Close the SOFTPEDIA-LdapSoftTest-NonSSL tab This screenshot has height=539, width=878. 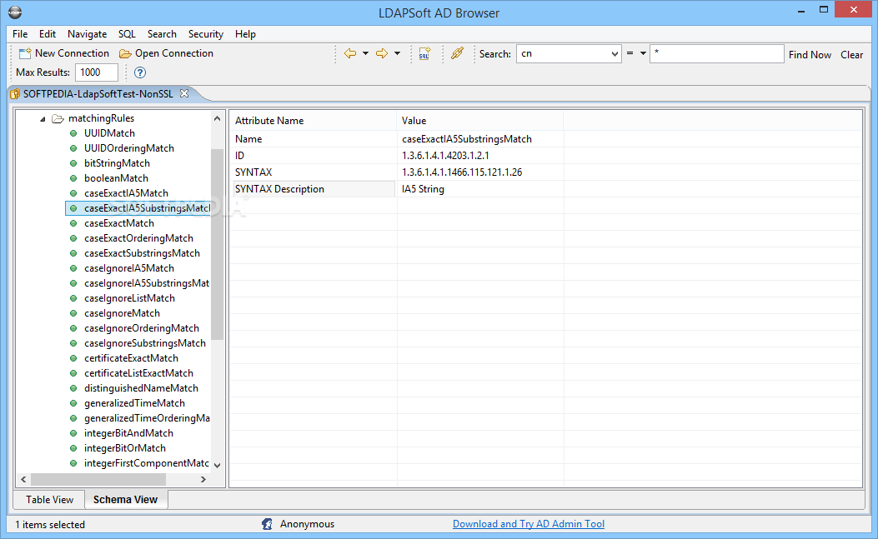click(184, 93)
